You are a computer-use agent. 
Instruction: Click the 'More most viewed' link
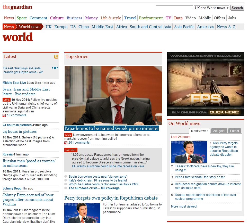pos(184,207)
